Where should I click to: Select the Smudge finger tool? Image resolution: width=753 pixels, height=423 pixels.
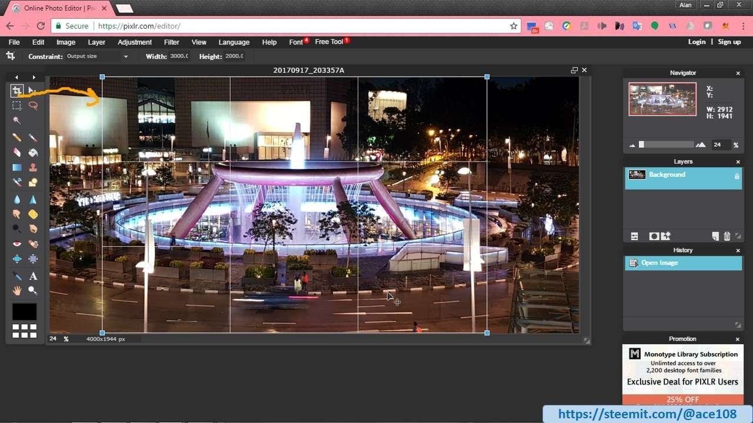(16, 214)
